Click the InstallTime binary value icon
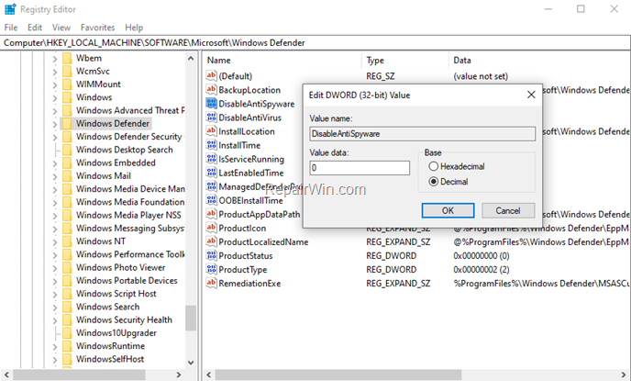631x381 pixels. point(211,145)
